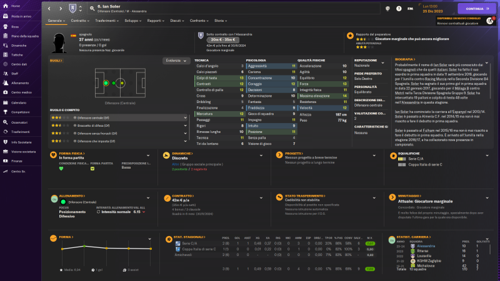Go forward with the right arrow
This screenshot has height=281, width=500.
pos(61,9)
